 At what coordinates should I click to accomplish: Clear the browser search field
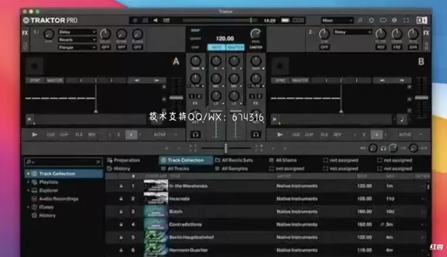pos(98,162)
